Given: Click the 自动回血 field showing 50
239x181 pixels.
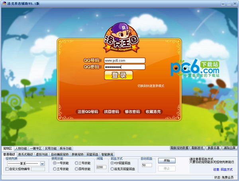Looking at the screenshot, I should [x=147, y=165].
